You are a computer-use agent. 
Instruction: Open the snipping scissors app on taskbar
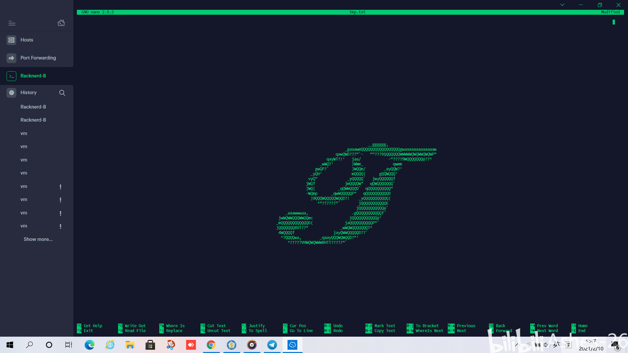171,345
